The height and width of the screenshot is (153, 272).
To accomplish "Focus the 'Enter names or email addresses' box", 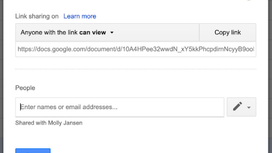I will coord(120,107).
